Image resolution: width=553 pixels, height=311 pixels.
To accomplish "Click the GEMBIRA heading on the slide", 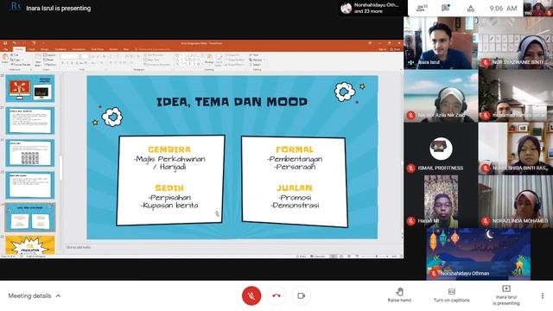I will 169,149.
